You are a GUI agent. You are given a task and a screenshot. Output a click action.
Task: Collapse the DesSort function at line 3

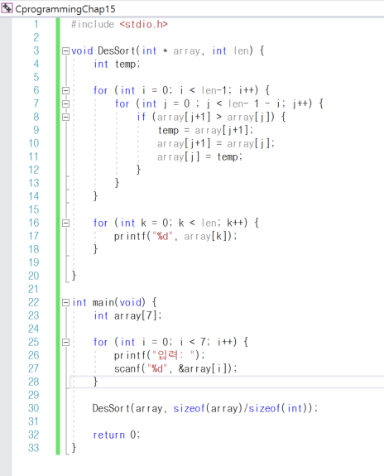click(65, 50)
